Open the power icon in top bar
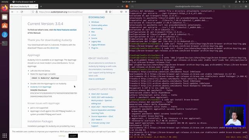Image resolution: width=249 pixels, height=140 pixels. coord(243,2)
